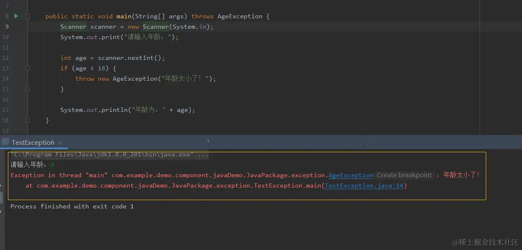Click line number 17 in the gutter
The height and width of the screenshot is (250, 522).
[5, 110]
